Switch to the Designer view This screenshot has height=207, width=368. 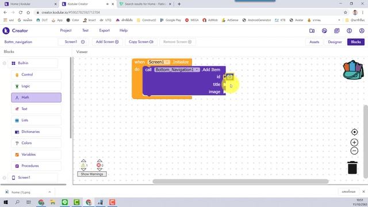[x=335, y=42]
